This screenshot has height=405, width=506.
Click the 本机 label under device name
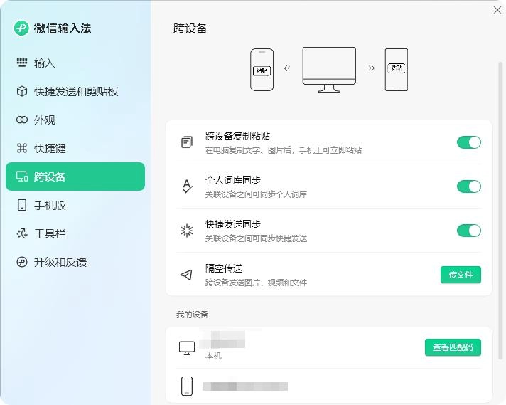[213, 356]
